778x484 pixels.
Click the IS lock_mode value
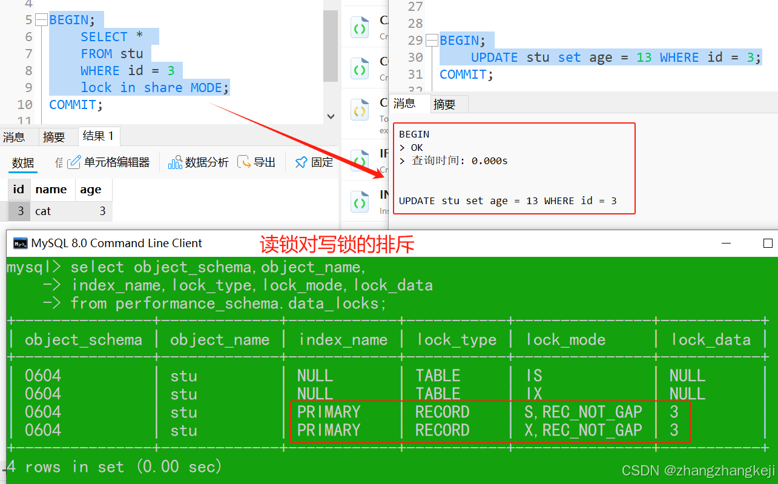534,376
